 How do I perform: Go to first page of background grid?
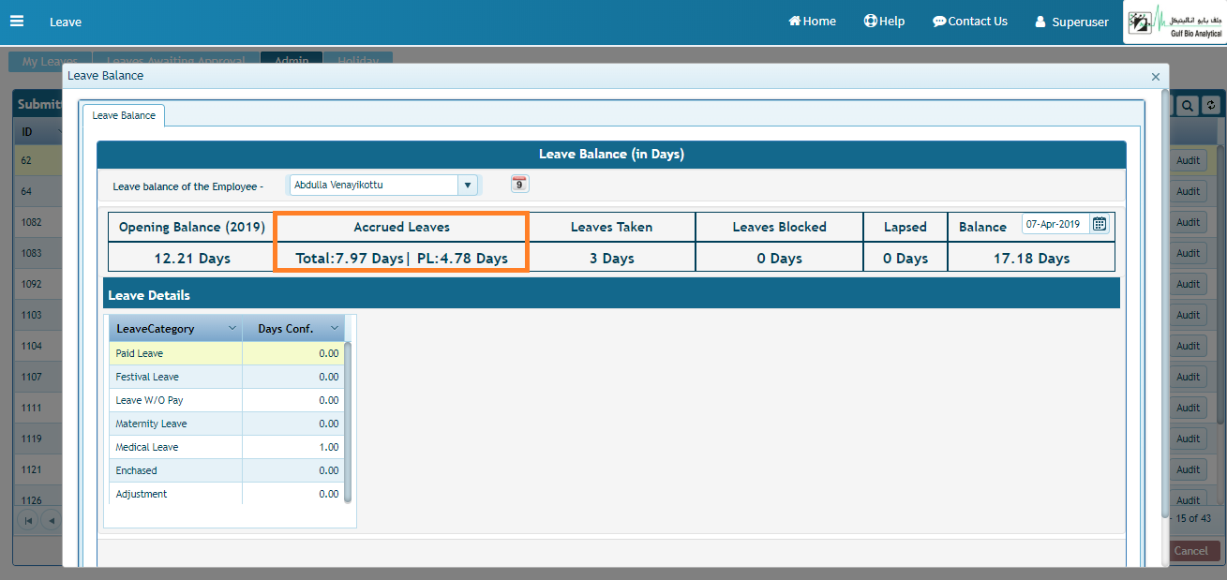tap(28, 520)
